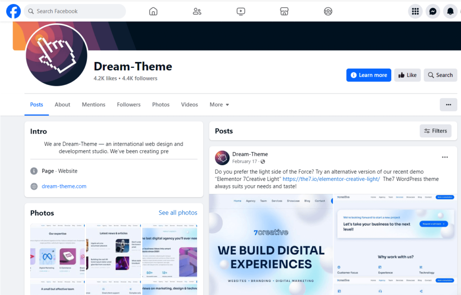
Task: Click the public audience globe icon
Action: pos(263,161)
